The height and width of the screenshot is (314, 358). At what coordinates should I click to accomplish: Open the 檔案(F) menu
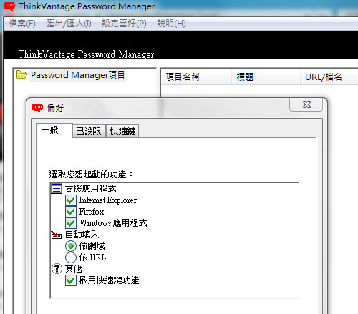22,24
